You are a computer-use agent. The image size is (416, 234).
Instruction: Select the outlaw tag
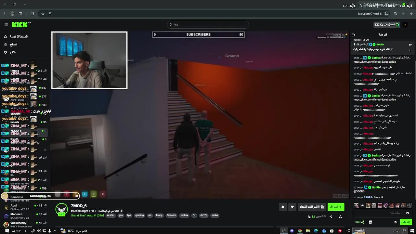tap(184, 215)
